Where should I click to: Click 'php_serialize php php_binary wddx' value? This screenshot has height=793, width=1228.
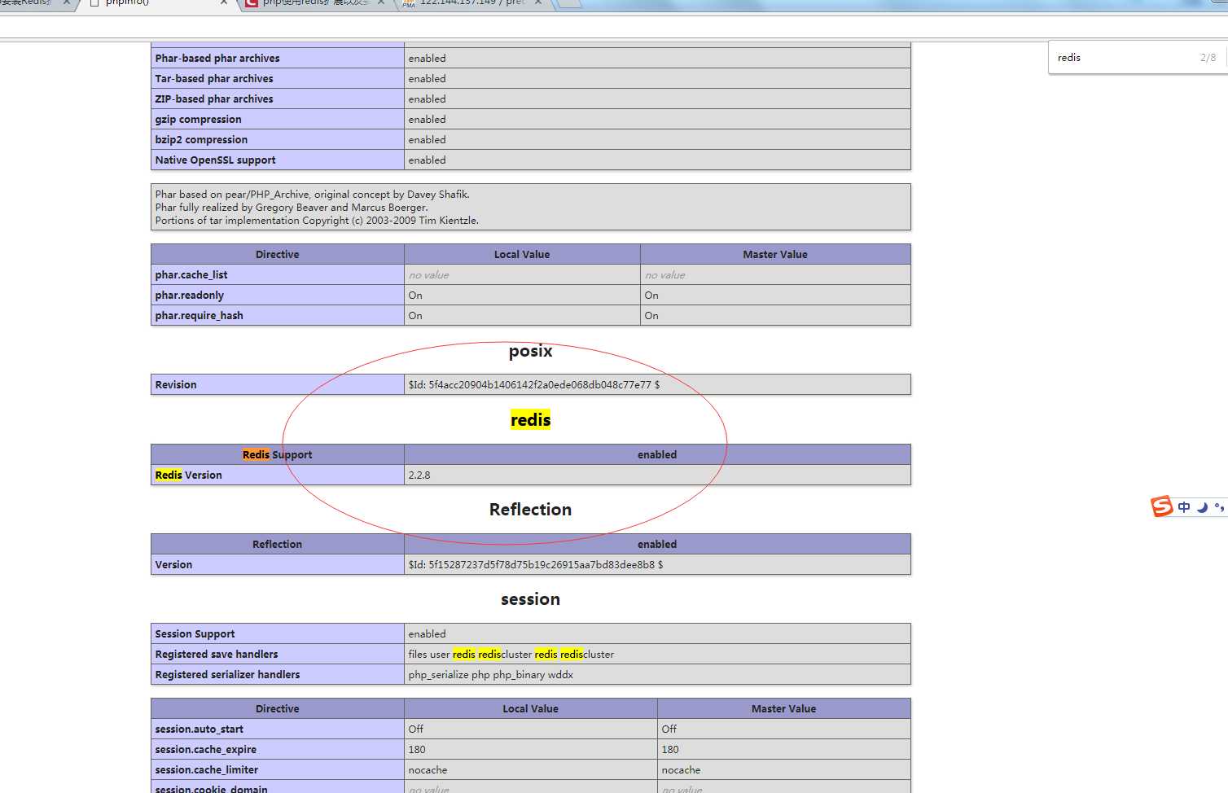tap(491, 674)
